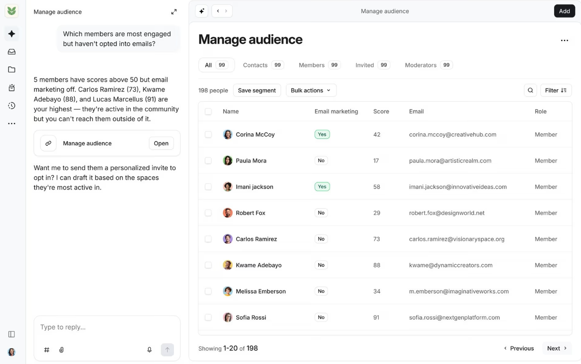Switch to the Moderators tab
Viewport: 581px width, 364px height.
(428, 65)
